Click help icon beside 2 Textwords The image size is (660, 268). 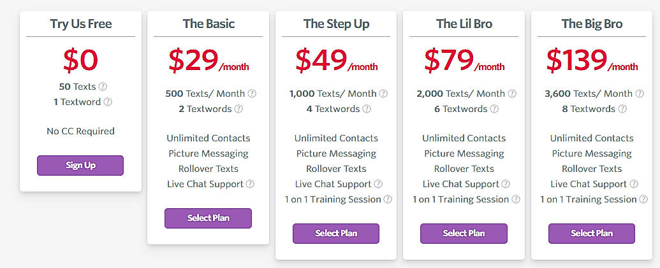tap(238, 109)
